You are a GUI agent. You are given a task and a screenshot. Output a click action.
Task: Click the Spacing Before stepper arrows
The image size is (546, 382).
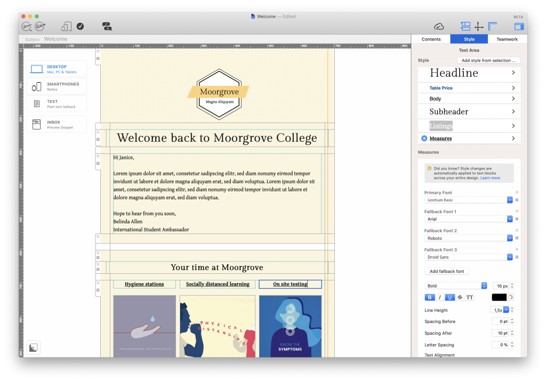pyautogui.click(x=512, y=321)
